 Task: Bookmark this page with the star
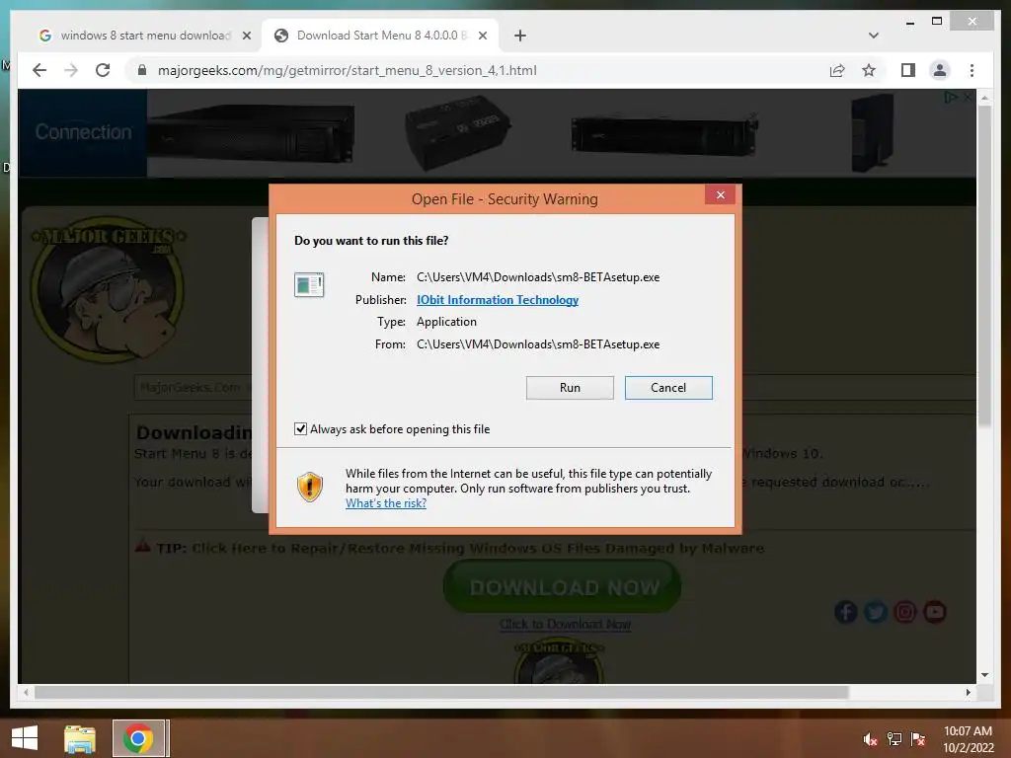coord(869,70)
